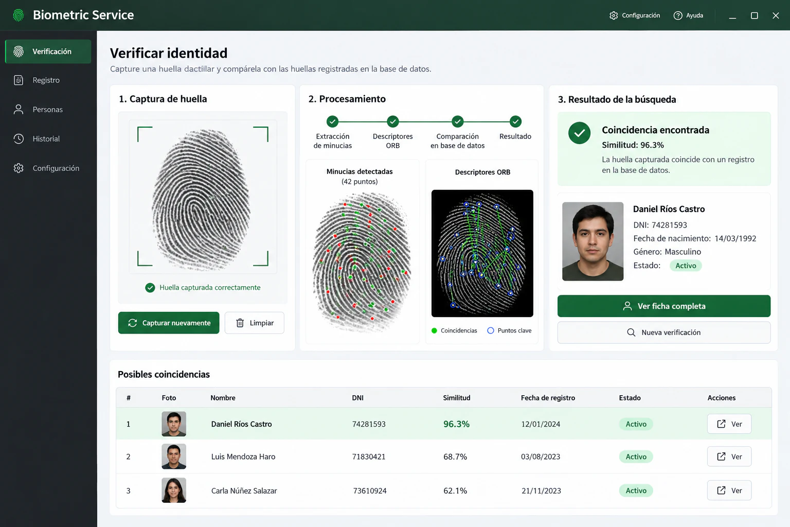
Task: Click Carla Núñez Salazar's table photo
Action: tap(174, 490)
